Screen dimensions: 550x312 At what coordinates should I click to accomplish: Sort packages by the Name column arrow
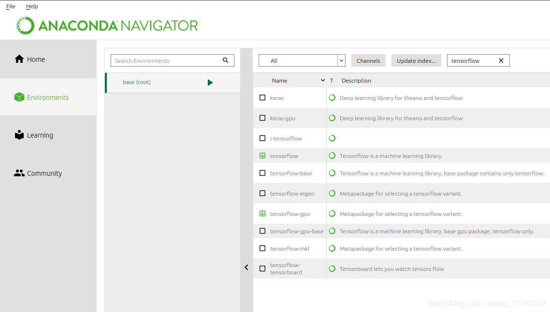(323, 80)
